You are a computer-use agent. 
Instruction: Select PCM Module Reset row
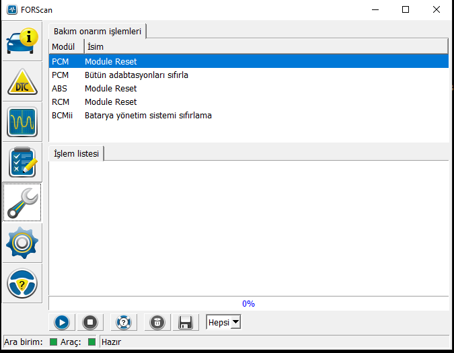pos(249,61)
